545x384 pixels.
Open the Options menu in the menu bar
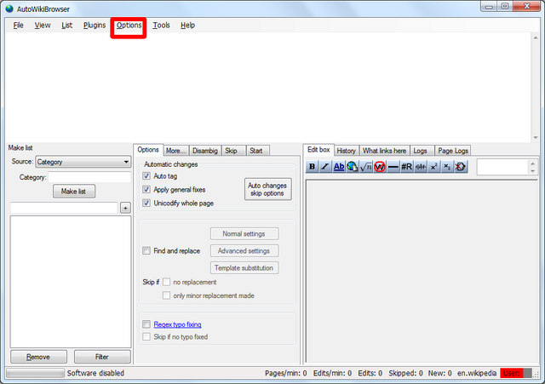pos(129,26)
